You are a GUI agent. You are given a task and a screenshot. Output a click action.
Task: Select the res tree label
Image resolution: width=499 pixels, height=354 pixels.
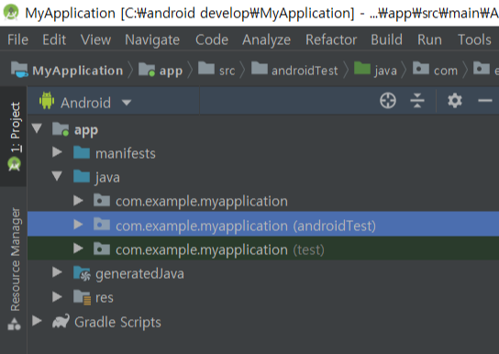105,298
